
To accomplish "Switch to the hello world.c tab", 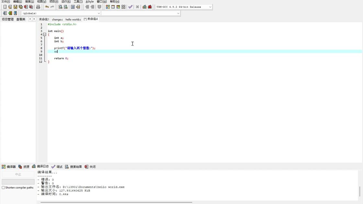I will coord(73,19).
